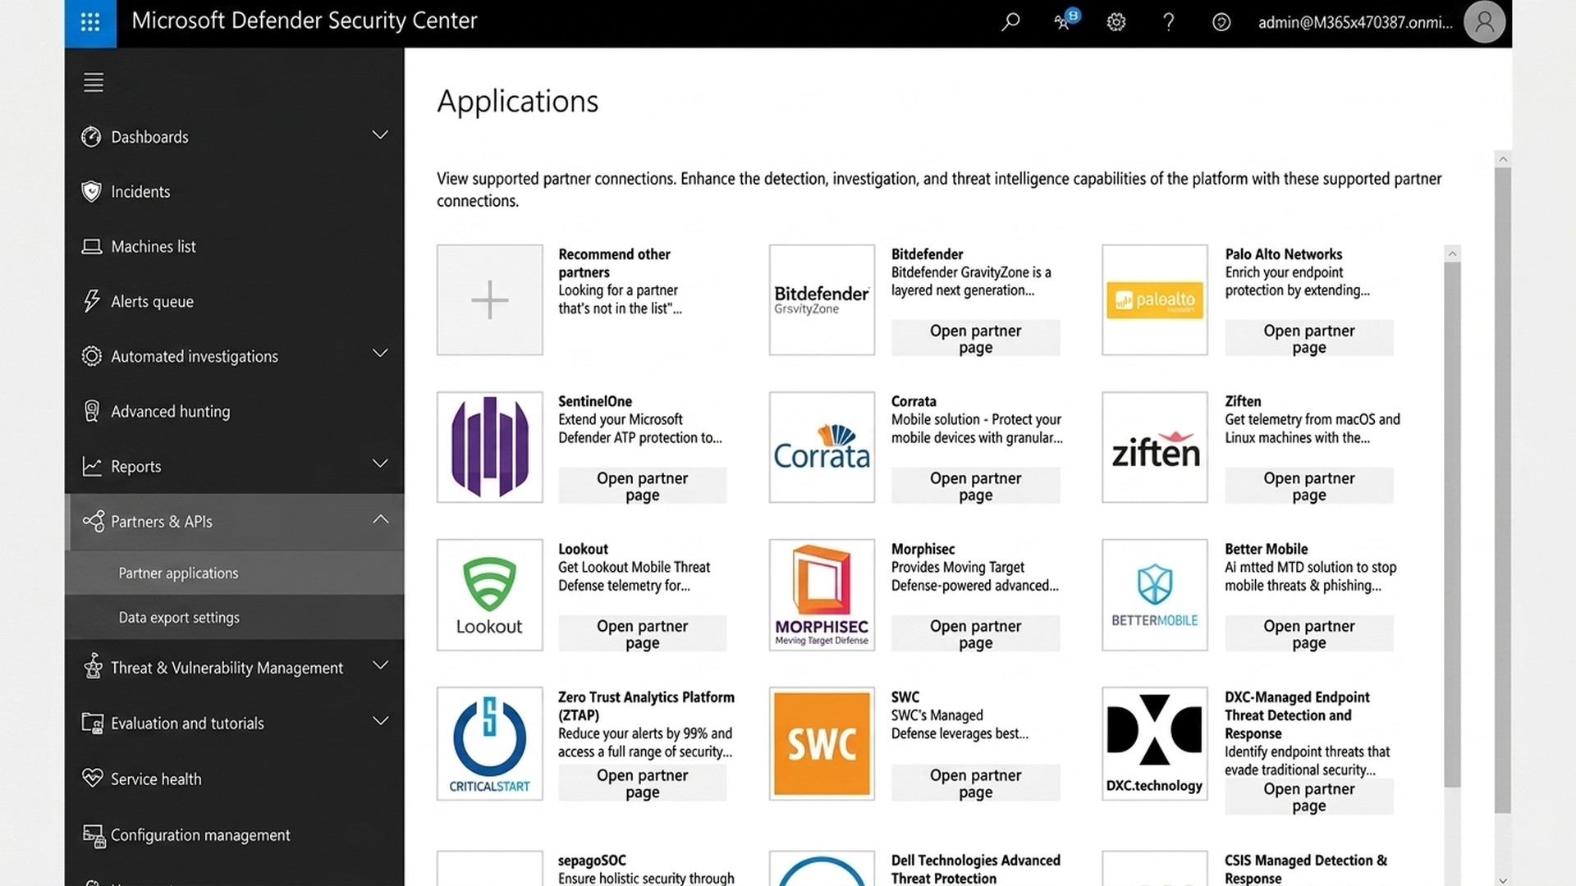Click the Better Mobile logo tile
Screen dimensions: 1576x886
[x=1154, y=595]
